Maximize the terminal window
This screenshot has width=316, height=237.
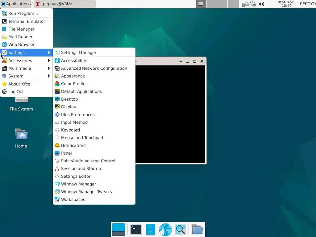point(195,61)
